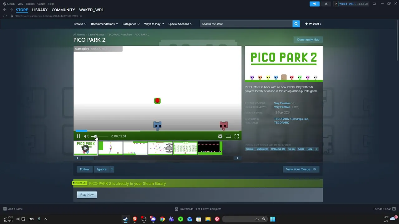
Task: Click Add a Game plus icon
Action: coord(5,209)
